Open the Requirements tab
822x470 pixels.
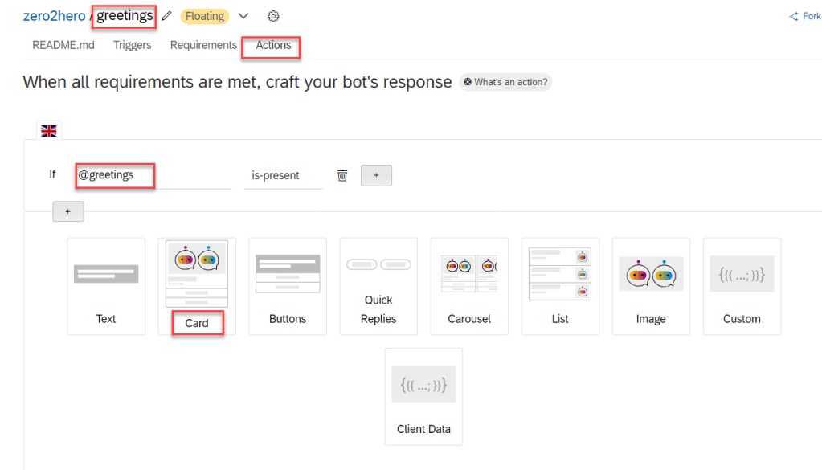pos(203,45)
